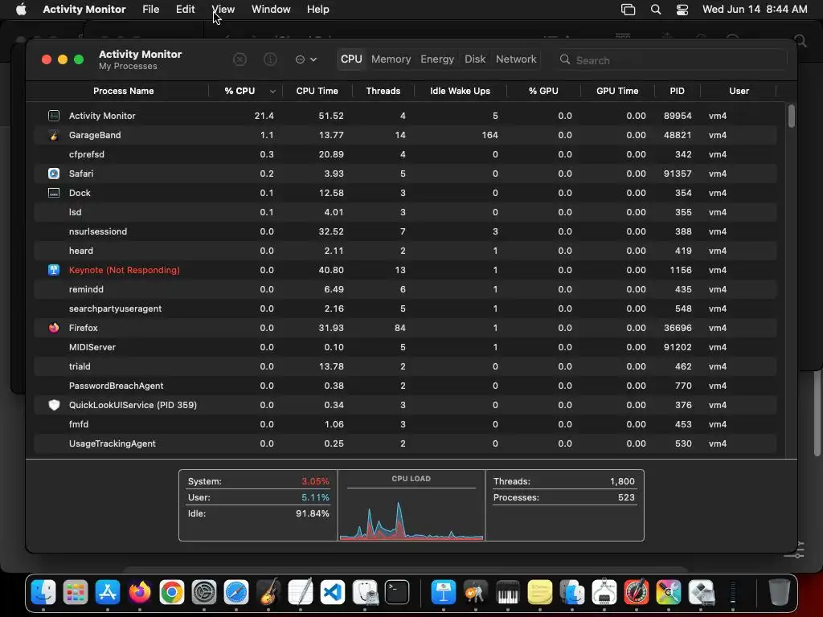Screen dimensions: 823x617
Task: Click the Keynote icon in process list
Action: tap(54, 270)
